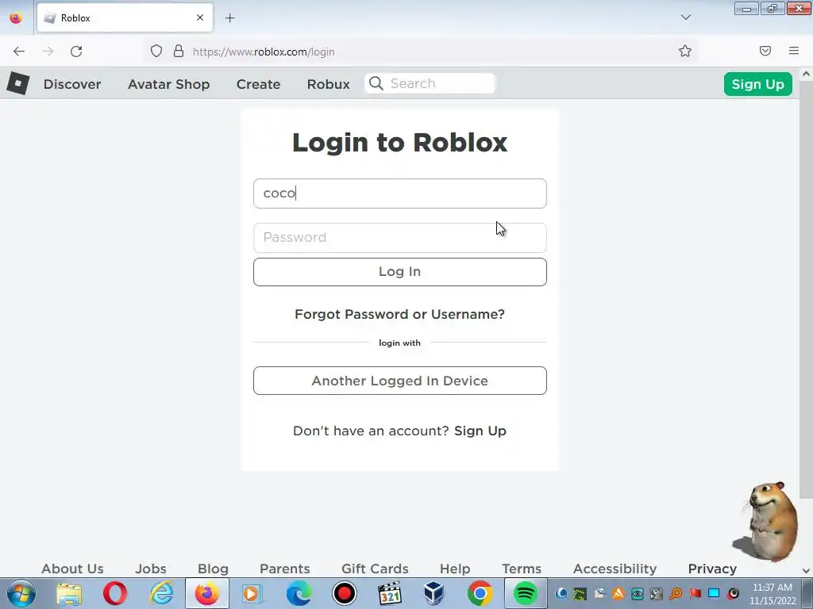The image size is (813, 609).
Task: Open the Avatar Shop menu item
Action: pyautogui.click(x=168, y=84)
